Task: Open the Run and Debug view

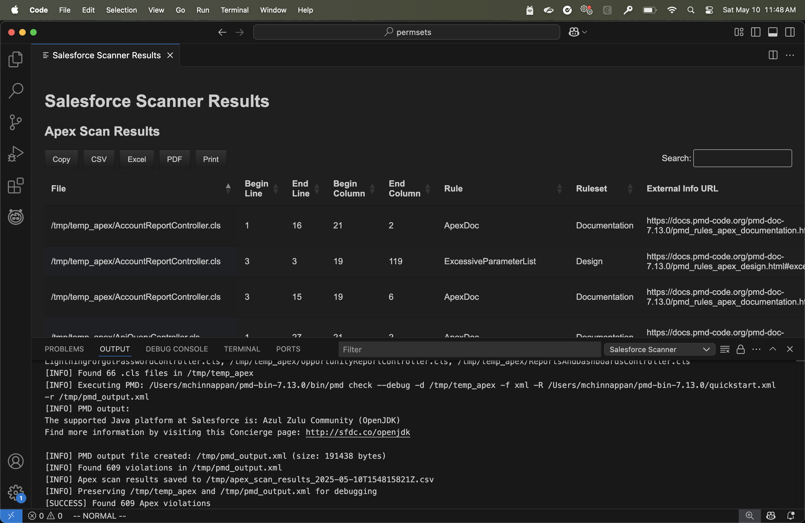Action: (x=16, y=154)
